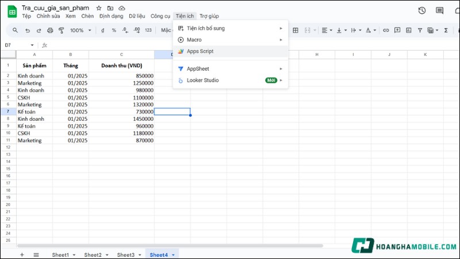Open Looker Studio menu item
Image resolution: width=460 pixels, height=259 pixels.
[x=231, y=80]
